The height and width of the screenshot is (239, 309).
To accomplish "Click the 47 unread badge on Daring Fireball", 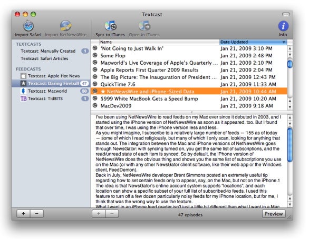I will 84,83.
